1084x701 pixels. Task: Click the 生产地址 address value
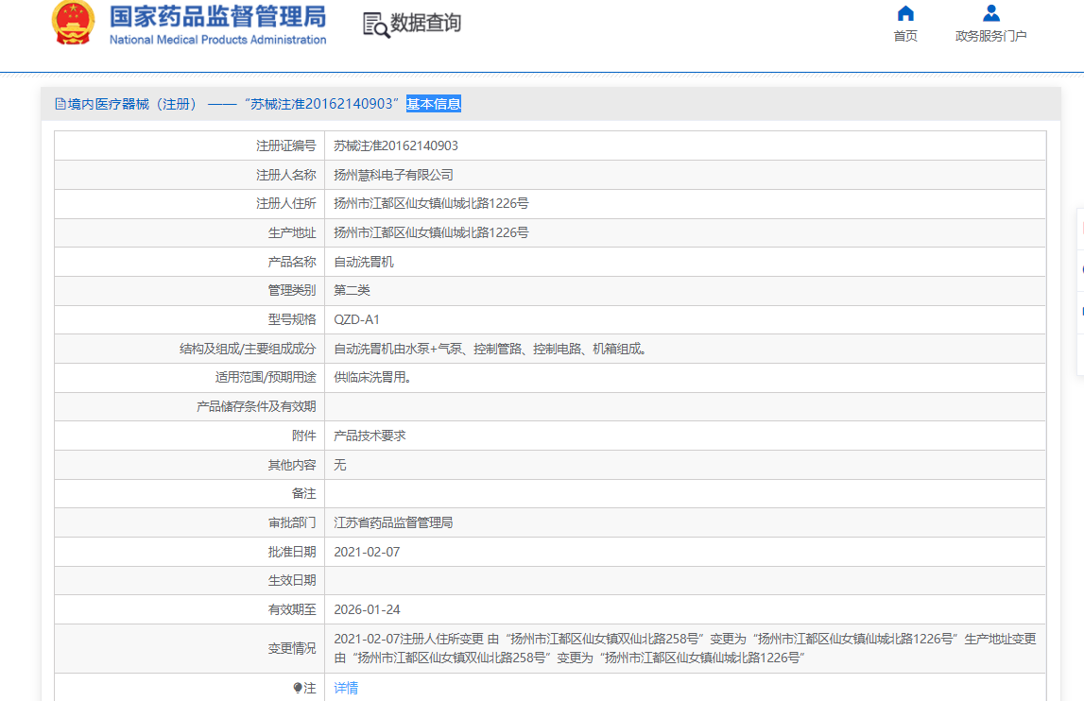(431, 233)
